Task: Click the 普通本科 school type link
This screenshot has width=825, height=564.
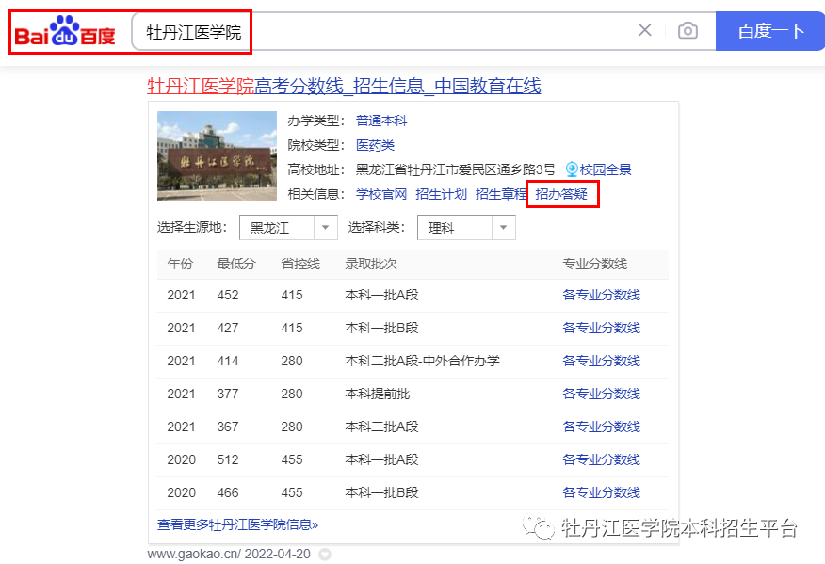Action: tap(380, 121)
